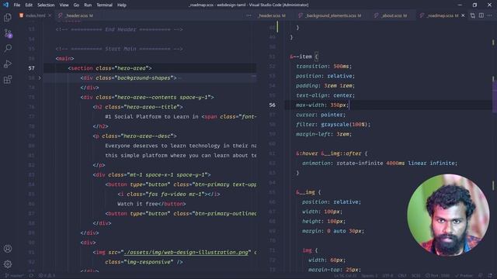
Task: Close the index.html tab
Action: (x=50, y=15)
